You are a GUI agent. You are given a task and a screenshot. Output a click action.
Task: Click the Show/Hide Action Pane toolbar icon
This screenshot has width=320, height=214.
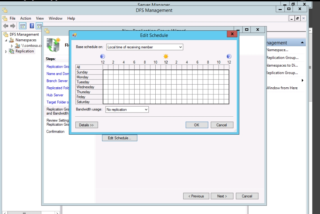coord(39,26)
